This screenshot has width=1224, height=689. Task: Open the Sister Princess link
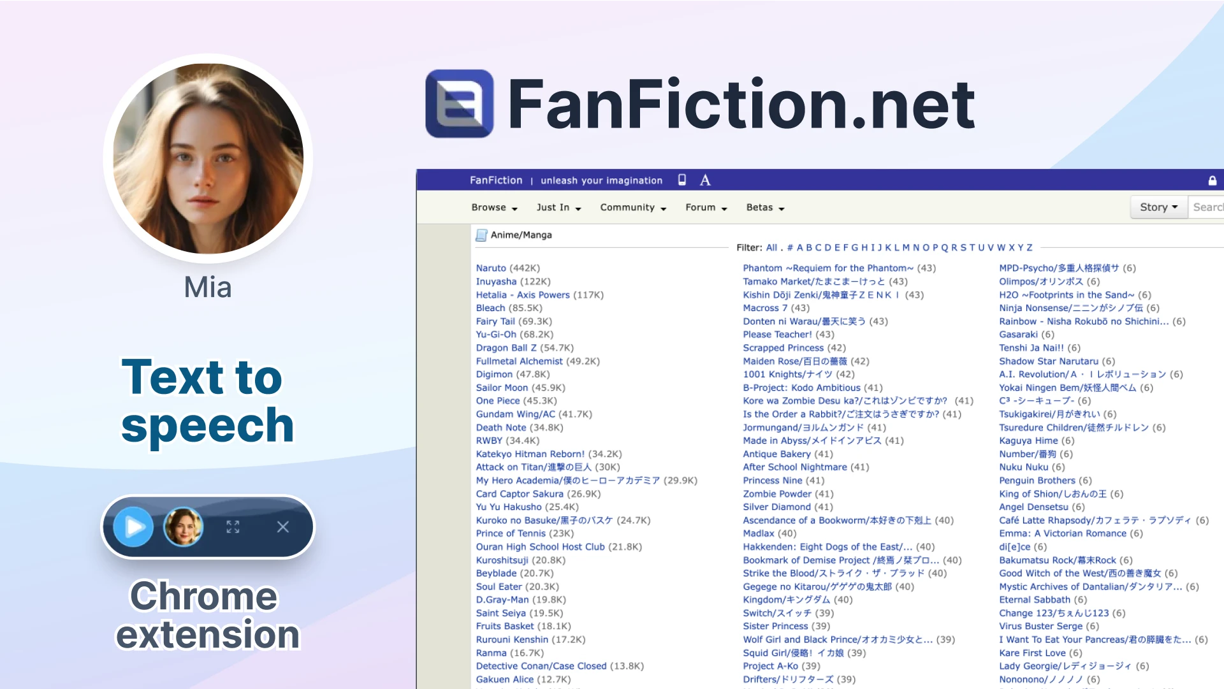[x=775, y=627]
